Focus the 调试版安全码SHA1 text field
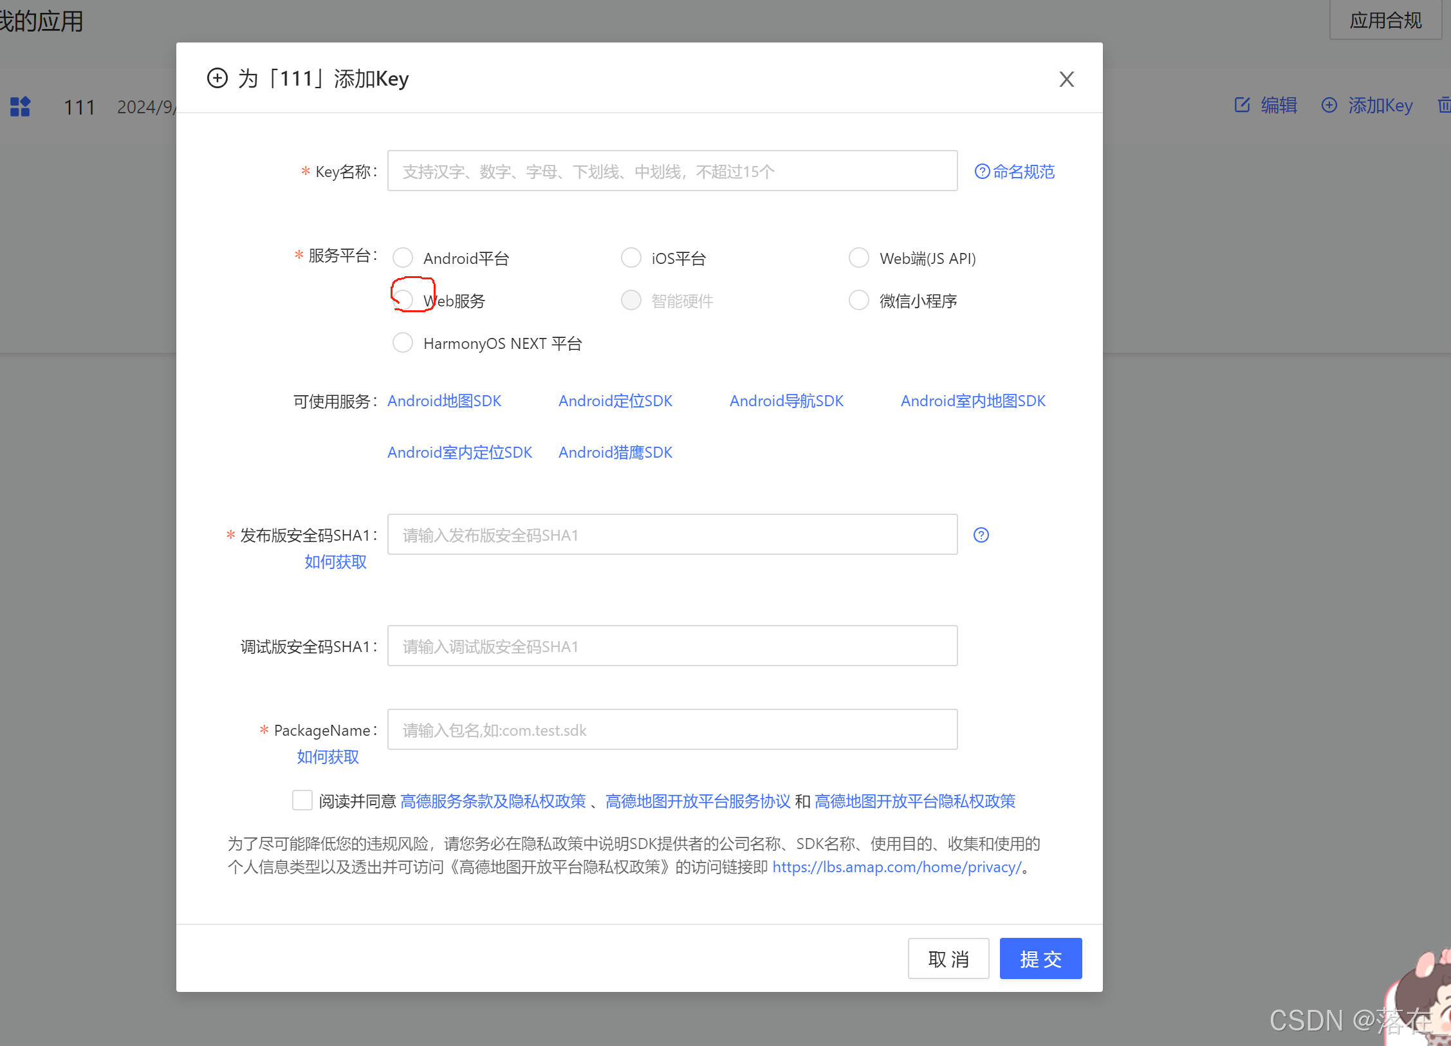 point(672,646)
